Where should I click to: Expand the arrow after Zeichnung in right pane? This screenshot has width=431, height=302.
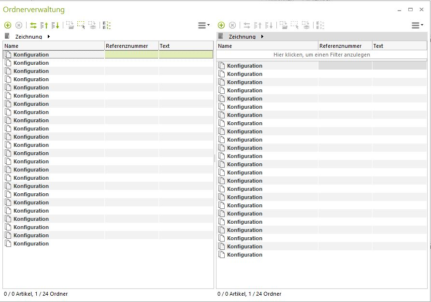(x=262, y=36)
